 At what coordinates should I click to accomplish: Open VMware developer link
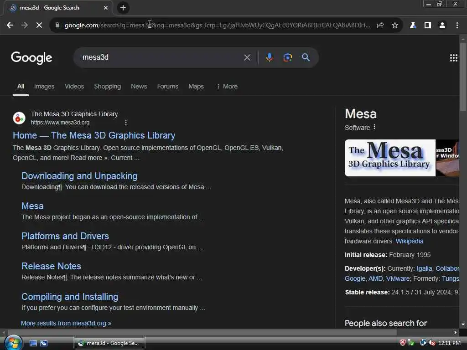398,278
